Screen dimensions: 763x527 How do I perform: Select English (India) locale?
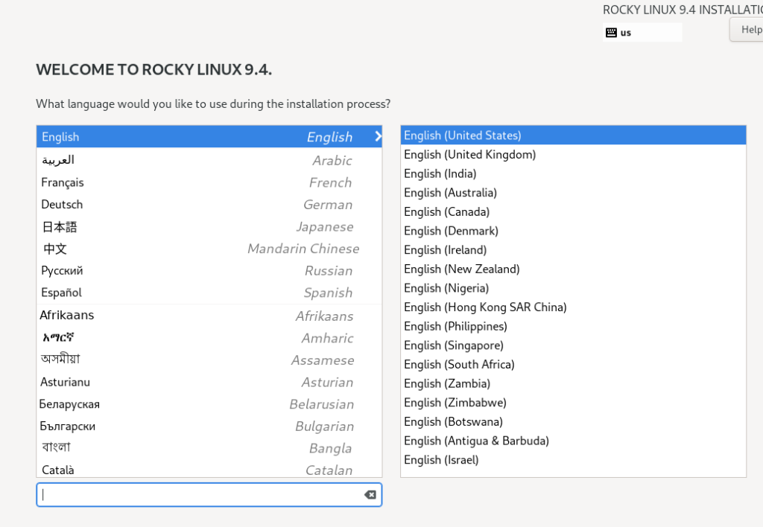[440, 173]
